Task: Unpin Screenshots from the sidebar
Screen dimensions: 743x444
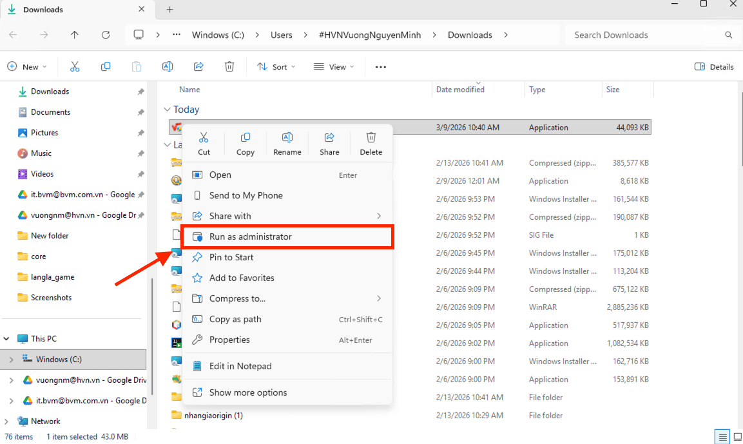Action: [x=140, y=297]
